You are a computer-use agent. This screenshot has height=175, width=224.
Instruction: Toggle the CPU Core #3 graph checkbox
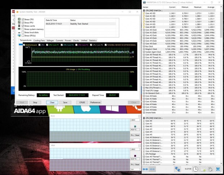point(77,45)
